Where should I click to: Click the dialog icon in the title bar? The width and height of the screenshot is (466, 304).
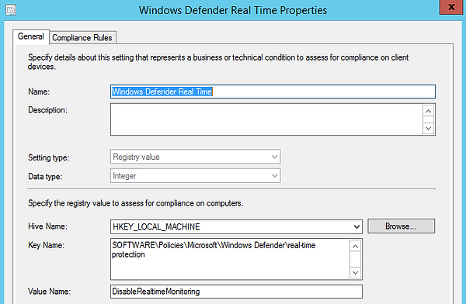coord(11,10)
